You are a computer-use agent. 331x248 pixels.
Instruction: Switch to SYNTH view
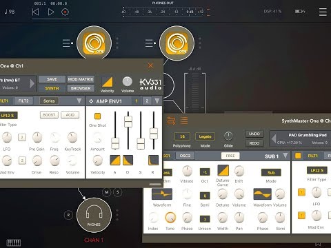52,88
